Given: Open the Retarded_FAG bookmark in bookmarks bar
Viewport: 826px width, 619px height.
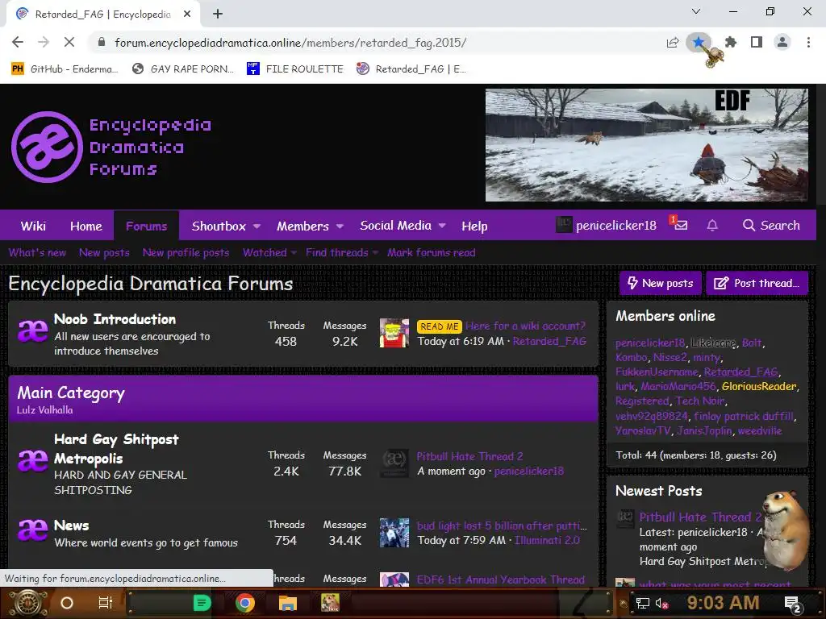Looking at the screenshot, I should [x=411, y=69].
